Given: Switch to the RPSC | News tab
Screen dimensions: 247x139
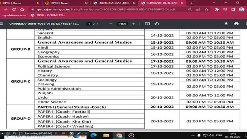Looking at the screenshot, I should [60, 3].
